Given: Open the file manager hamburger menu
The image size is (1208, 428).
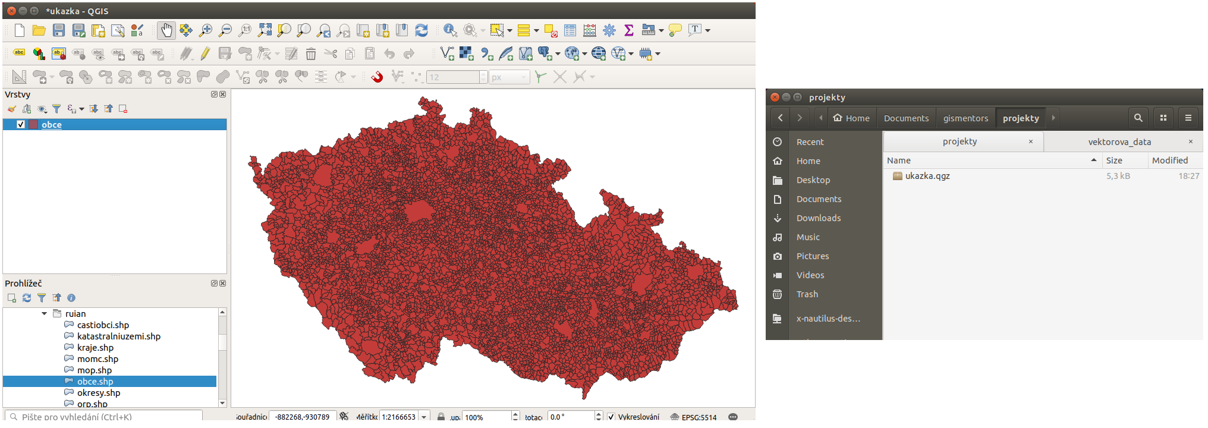Looking at the screenshot, I should [x=1188, y=118].
